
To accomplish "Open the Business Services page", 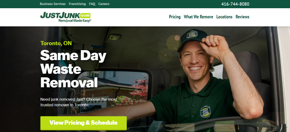I will pyautogui.click(x=52, y=4).
